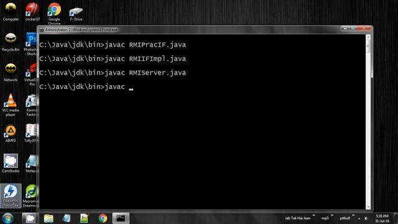Open File Explorer from the taskbar
The width and height of the screenshot is (398, 224).
(49, 218)
